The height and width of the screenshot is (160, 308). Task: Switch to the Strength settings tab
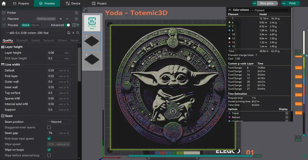22,40
